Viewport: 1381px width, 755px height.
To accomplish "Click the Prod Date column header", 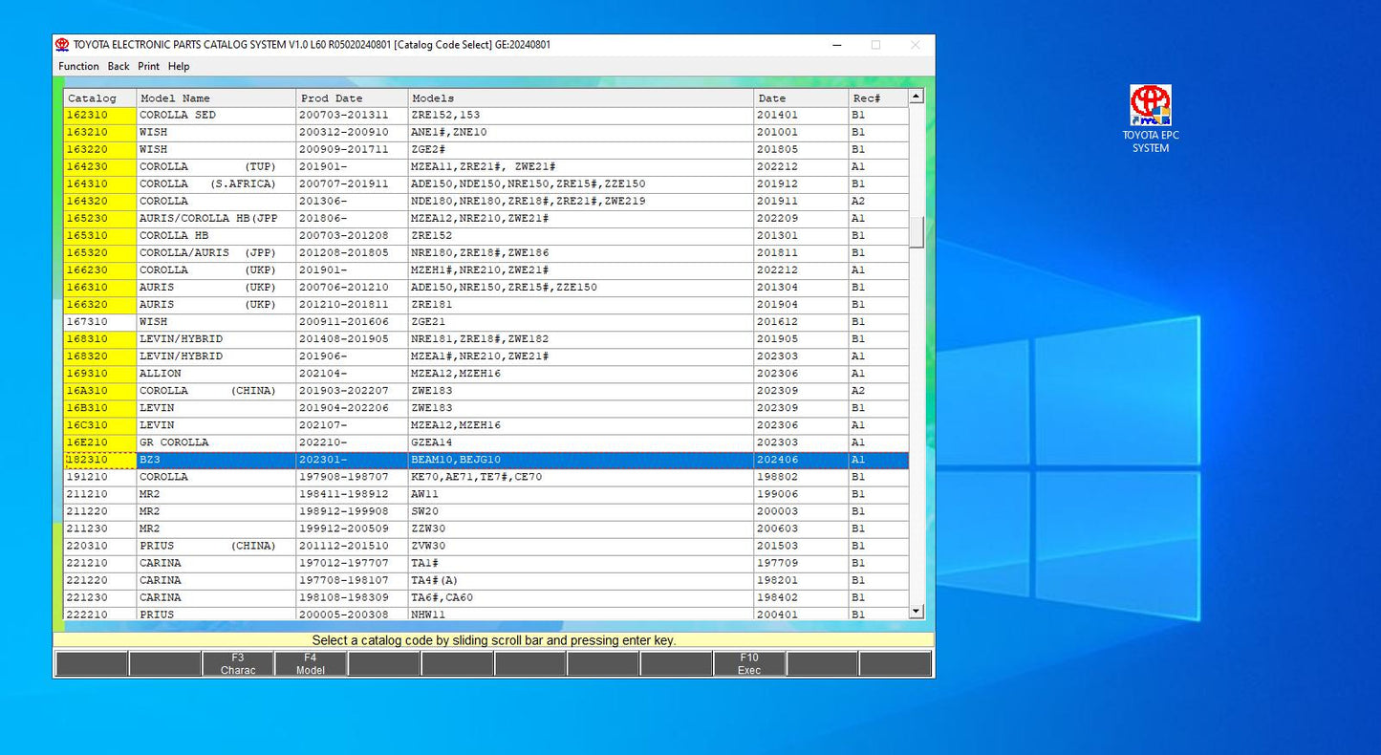I will coord(353,97).
